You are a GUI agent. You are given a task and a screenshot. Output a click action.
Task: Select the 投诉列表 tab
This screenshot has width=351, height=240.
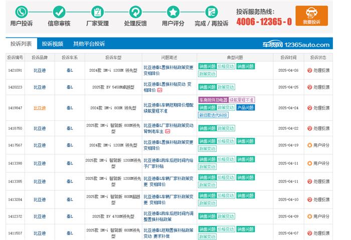(x=21, y=44)
